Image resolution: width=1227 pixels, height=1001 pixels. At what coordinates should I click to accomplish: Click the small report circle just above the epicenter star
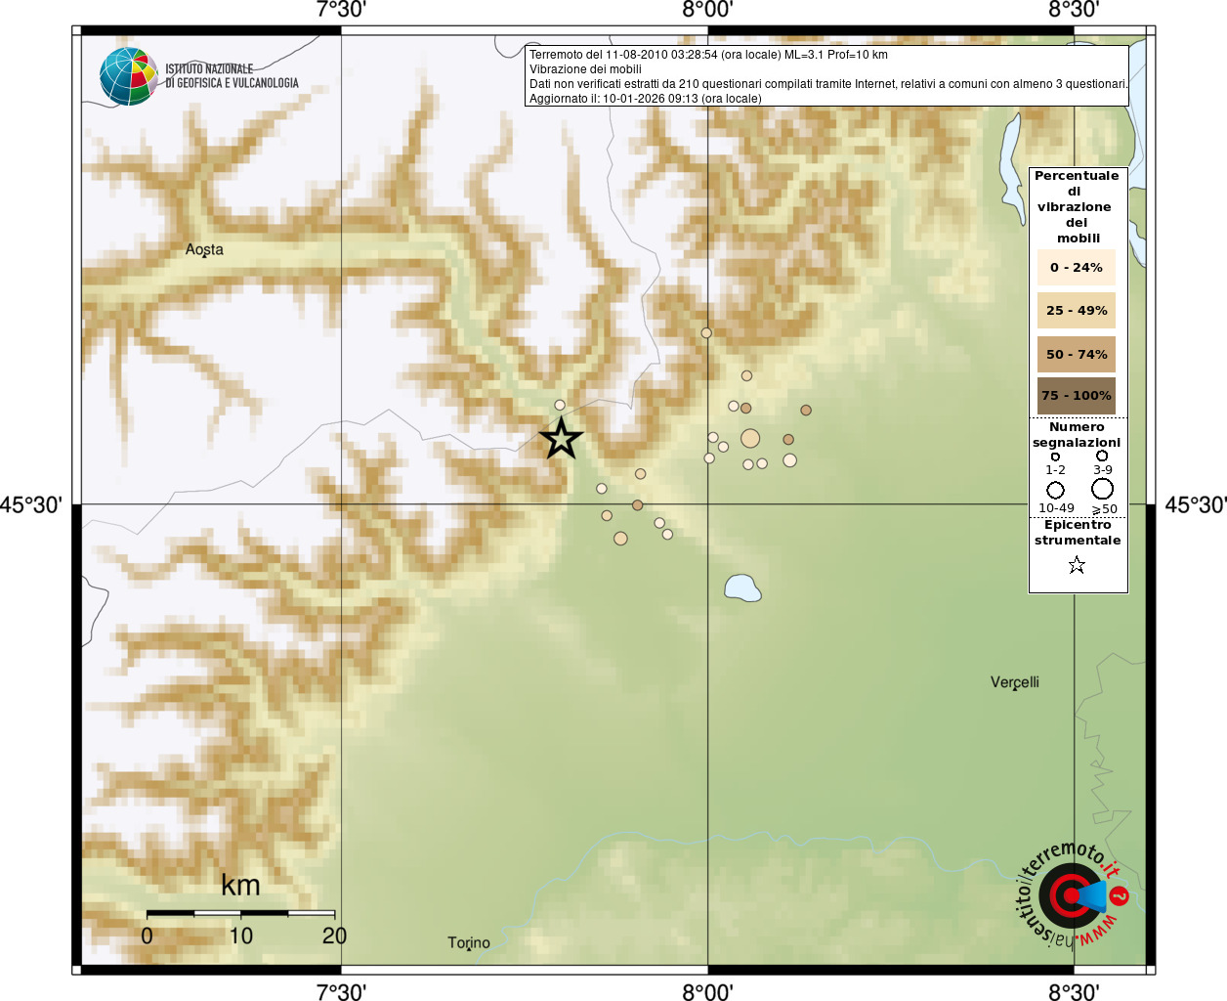(x=560, y=405)
